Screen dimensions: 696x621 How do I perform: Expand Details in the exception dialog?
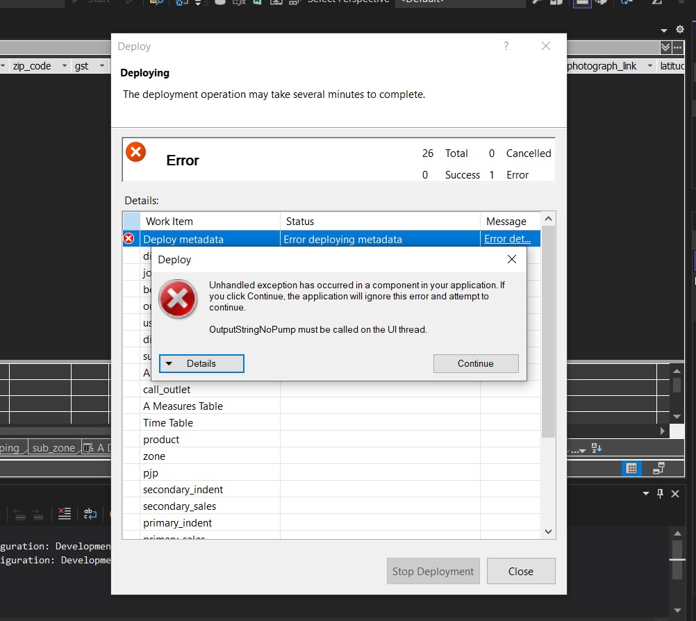click(201, 363)
